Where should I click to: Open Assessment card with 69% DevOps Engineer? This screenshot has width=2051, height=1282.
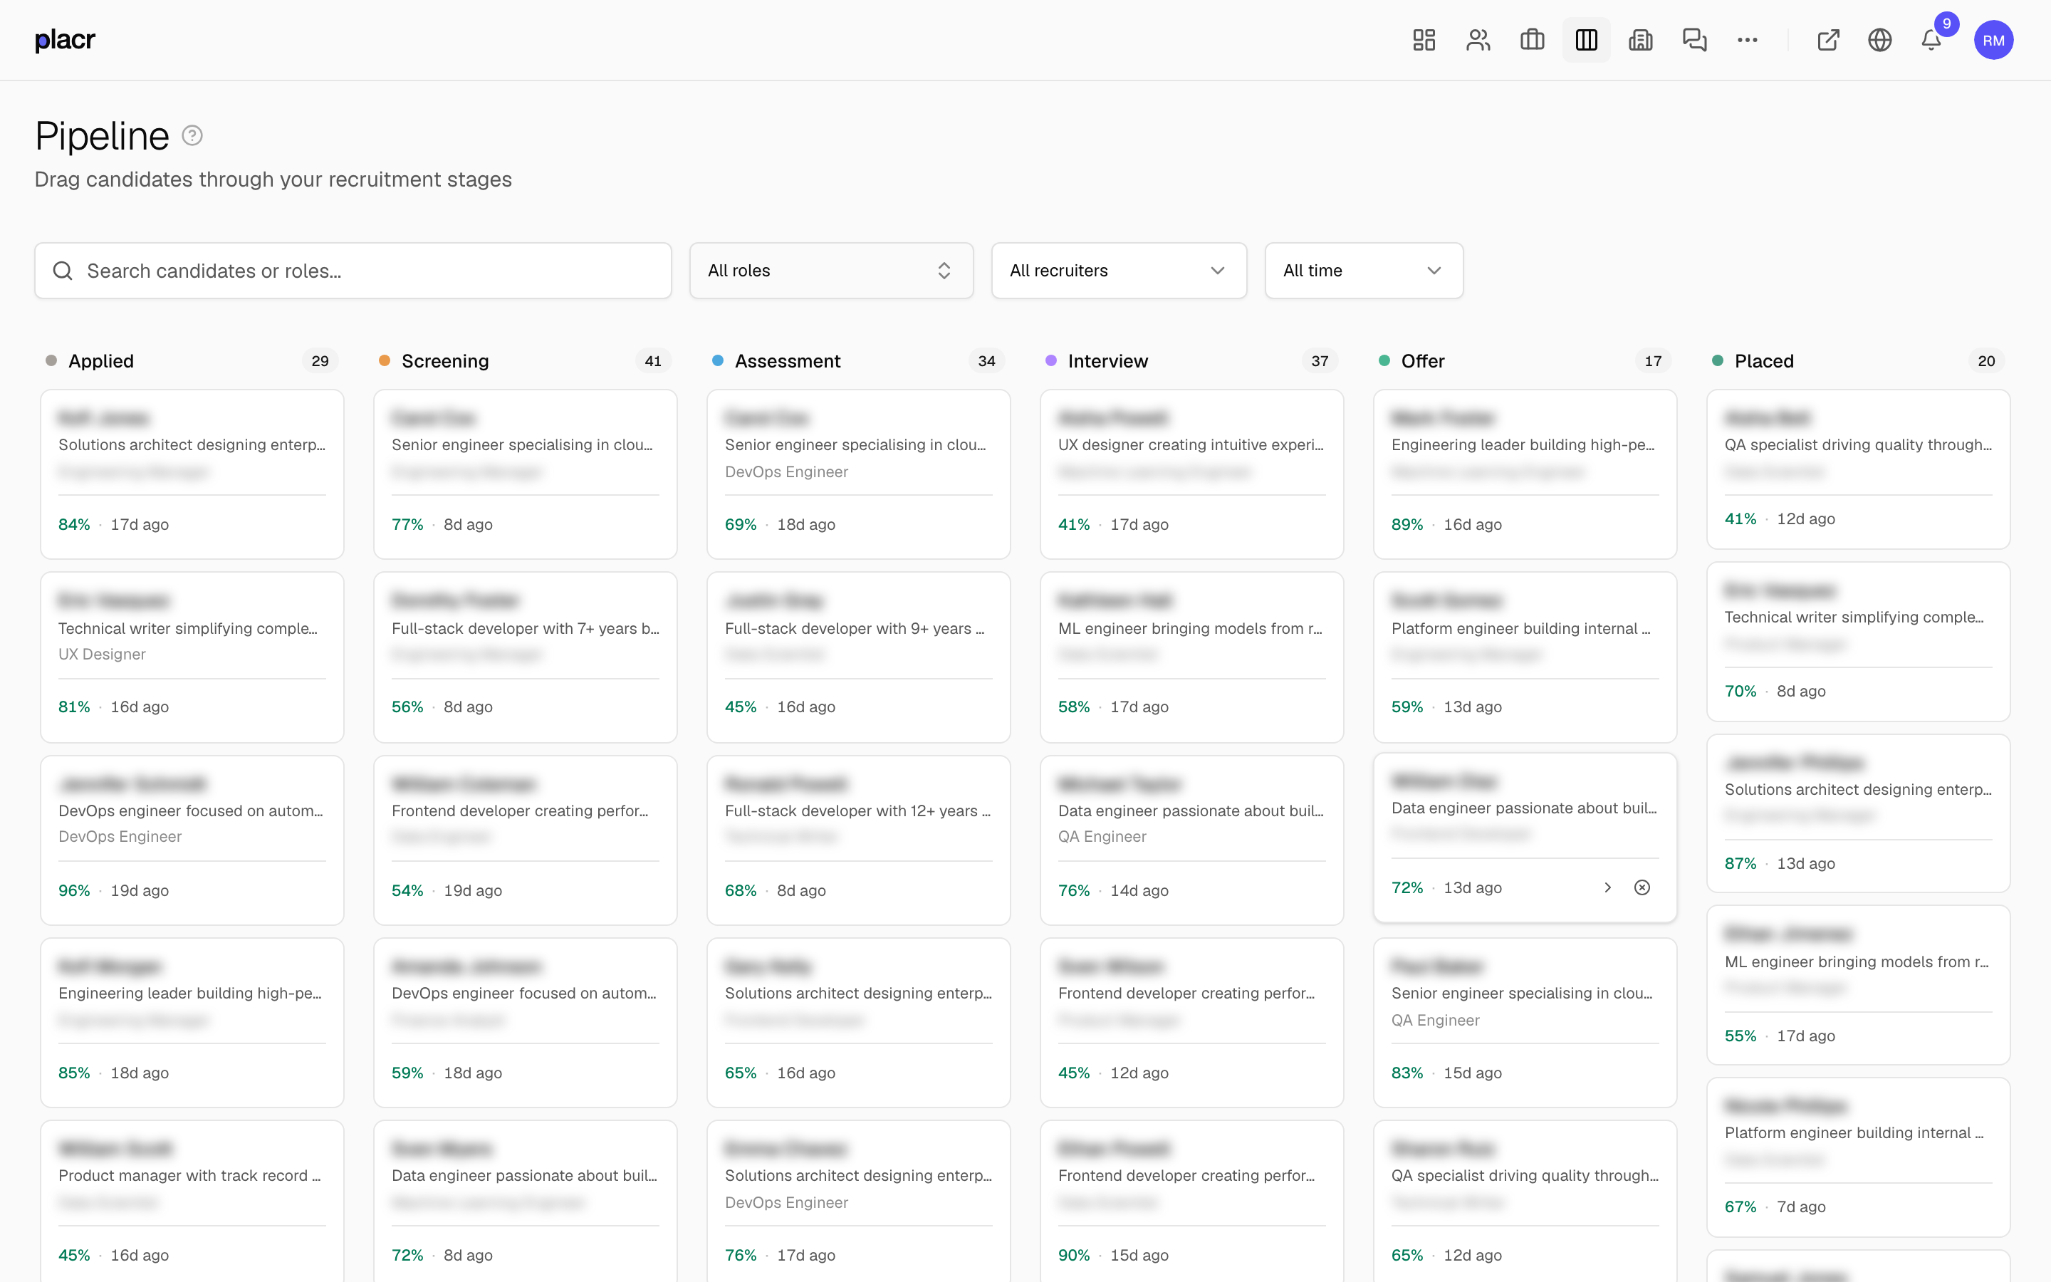point(859,474)
